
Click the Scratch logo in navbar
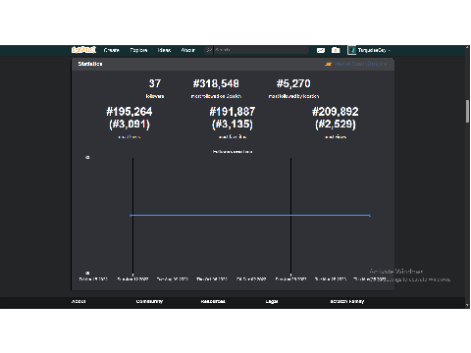[83, 50]
